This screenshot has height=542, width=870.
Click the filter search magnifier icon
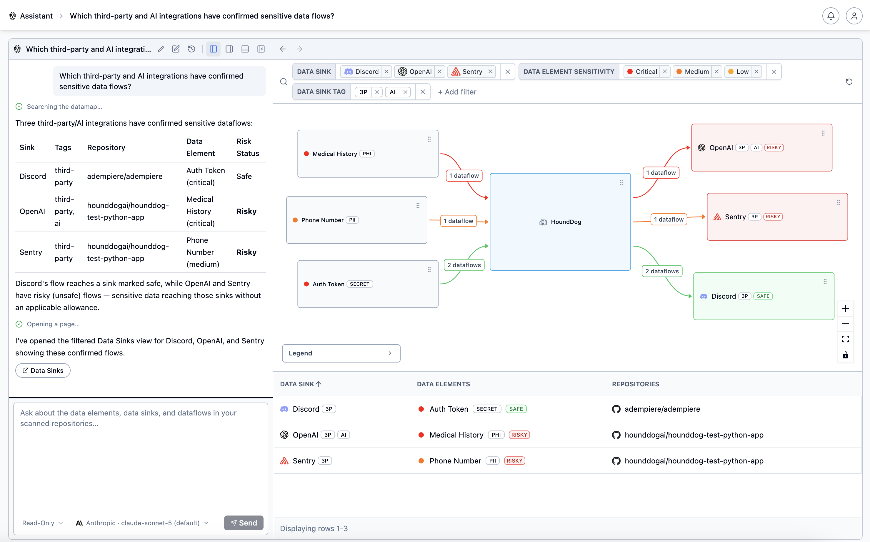click(x=284, y=82)
